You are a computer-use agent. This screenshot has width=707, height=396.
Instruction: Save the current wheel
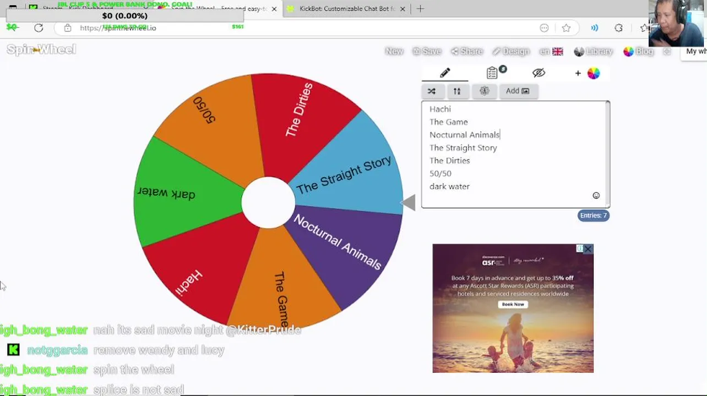[427, 51]
